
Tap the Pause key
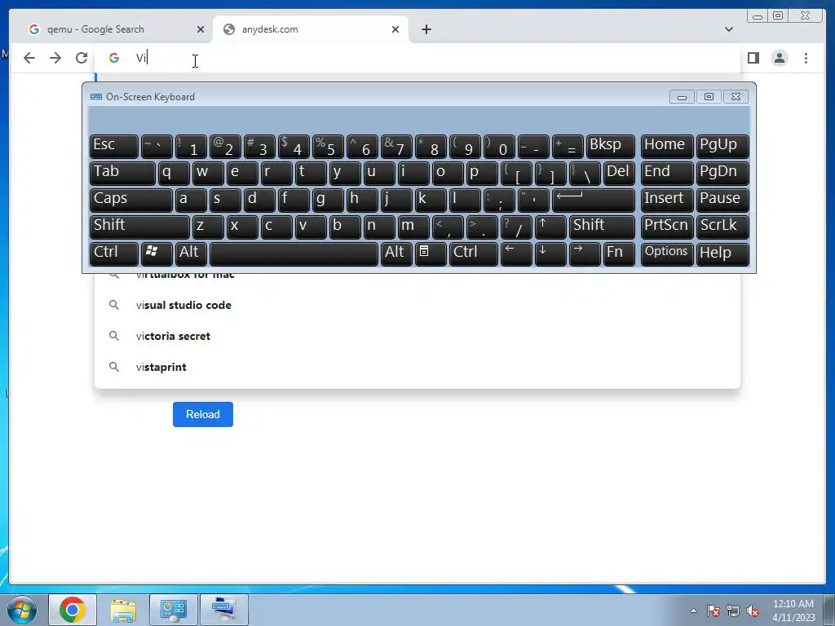(x=722, y=200)
